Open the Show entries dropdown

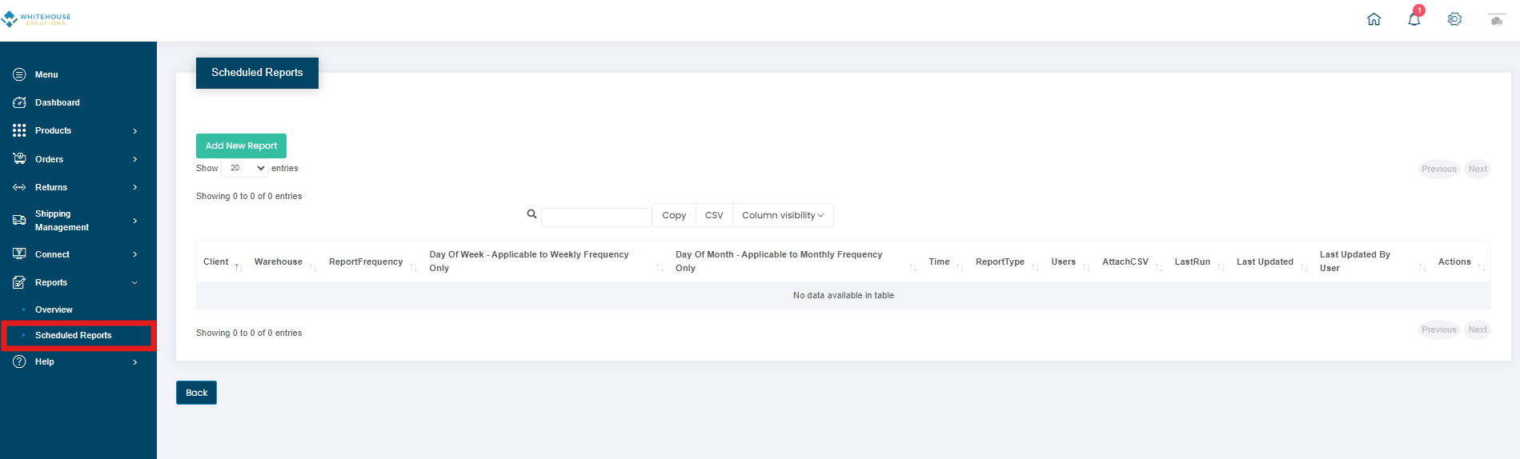[x=245, y=168]
